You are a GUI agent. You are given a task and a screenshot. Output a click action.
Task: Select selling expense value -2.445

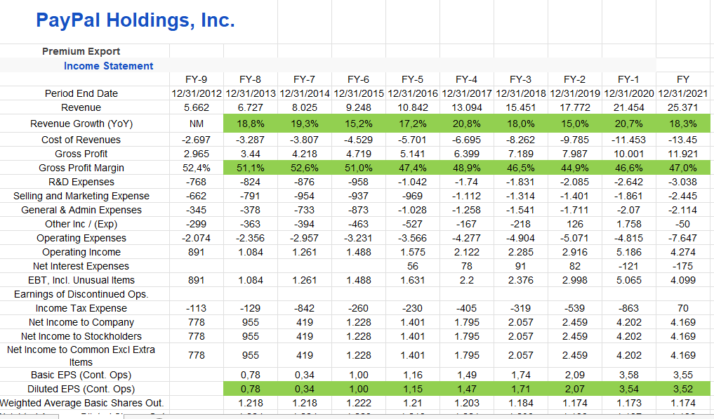click(683, 197)
